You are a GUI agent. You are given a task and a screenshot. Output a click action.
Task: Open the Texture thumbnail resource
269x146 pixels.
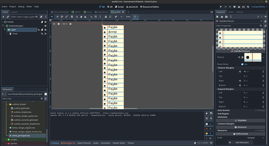click(x=253, y=57)
